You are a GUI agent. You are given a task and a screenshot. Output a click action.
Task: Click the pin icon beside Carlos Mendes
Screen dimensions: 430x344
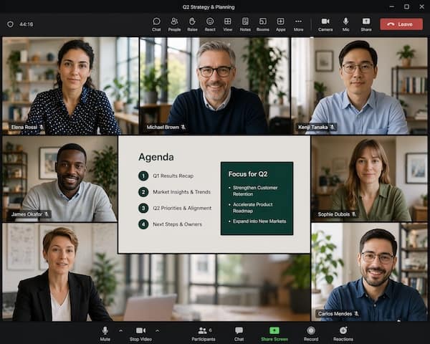pyautogui.click(x=356, y=313)
